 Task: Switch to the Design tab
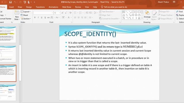[x=29, y=7]
